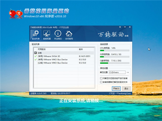Enable 只解压对应驱动但不进行安装 checkbox
162x121 pixels.
point(101,78)
